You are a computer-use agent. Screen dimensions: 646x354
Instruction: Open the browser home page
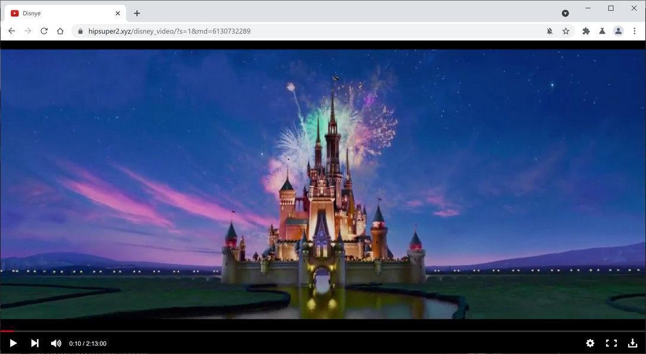pyautogui.click(x=60, y=31)
